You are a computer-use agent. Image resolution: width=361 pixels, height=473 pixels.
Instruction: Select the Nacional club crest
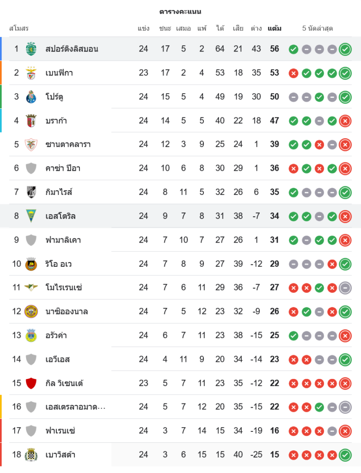pyautogui.click(x=31, y=311)
